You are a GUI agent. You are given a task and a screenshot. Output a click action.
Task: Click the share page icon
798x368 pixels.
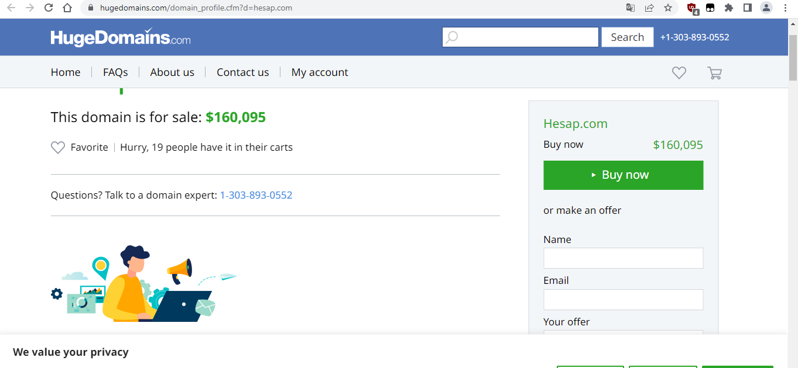649,8
